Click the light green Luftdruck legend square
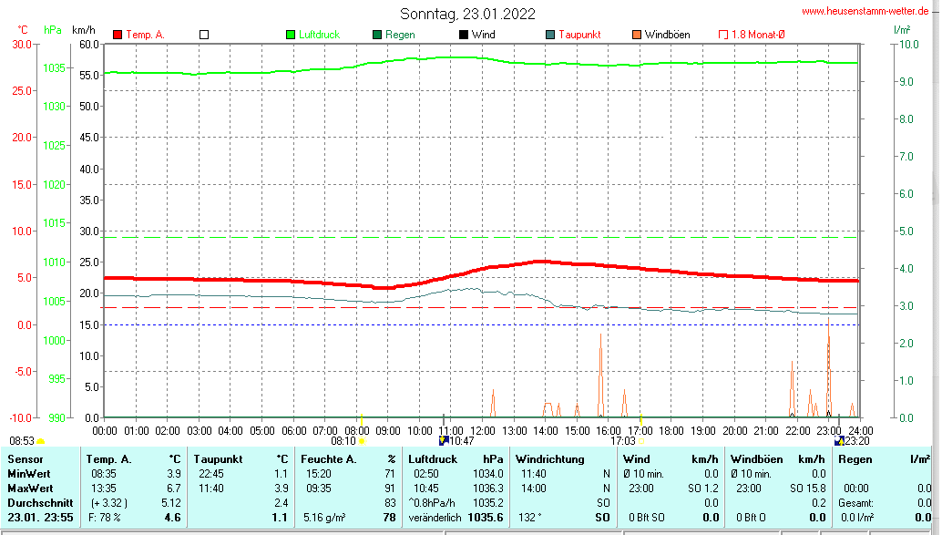942x535 pixels. tap(291, 35)
